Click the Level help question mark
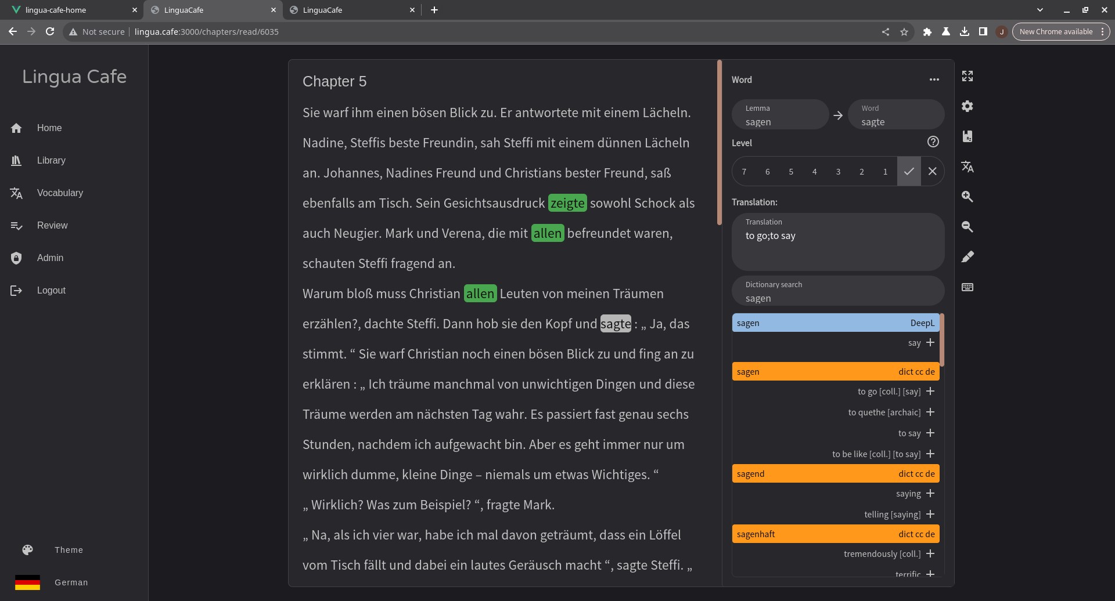 point(933,142)
